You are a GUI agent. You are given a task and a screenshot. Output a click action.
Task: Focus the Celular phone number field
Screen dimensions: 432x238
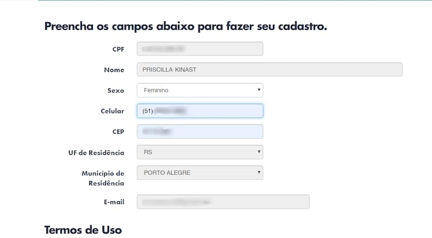pyautogui.click(x=199, y=111)
